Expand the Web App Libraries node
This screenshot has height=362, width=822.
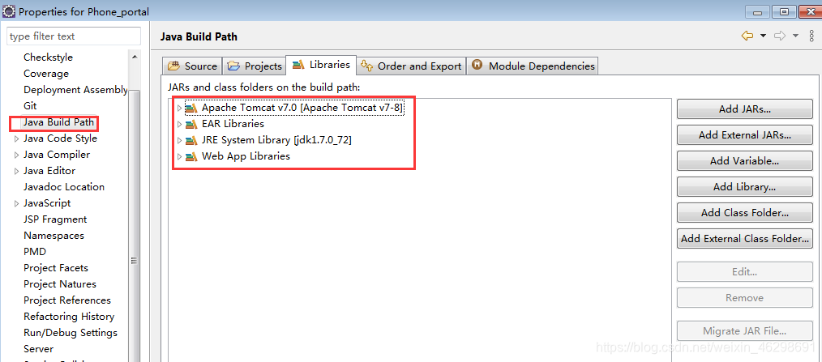[179, 156]
